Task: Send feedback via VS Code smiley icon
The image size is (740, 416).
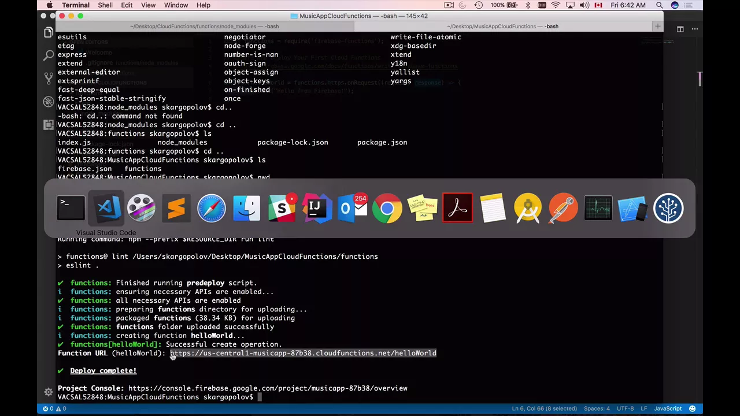Action: 692,408
